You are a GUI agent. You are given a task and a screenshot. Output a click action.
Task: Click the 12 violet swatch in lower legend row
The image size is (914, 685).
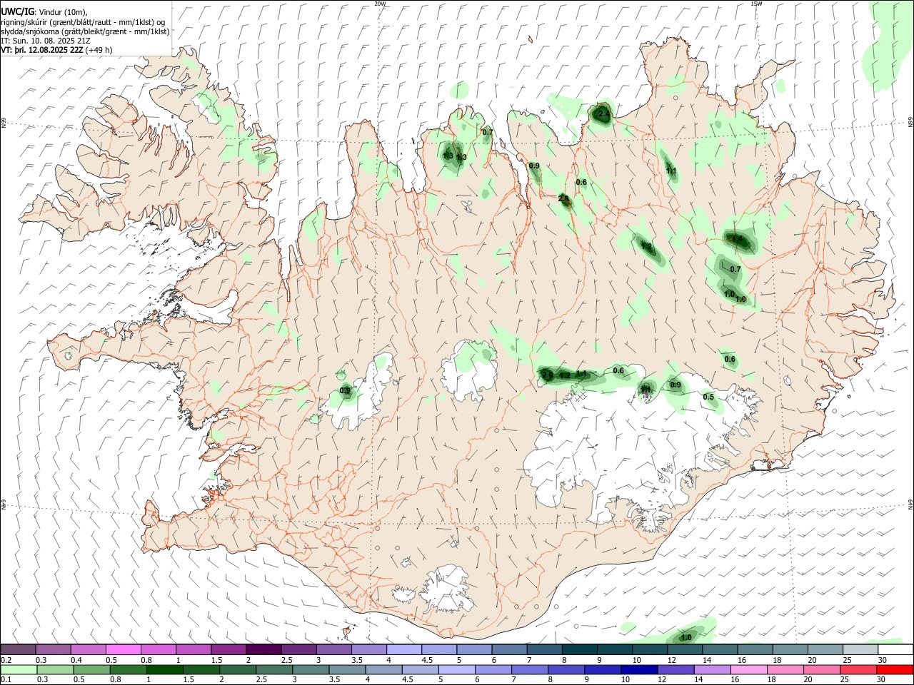[676, 670]
